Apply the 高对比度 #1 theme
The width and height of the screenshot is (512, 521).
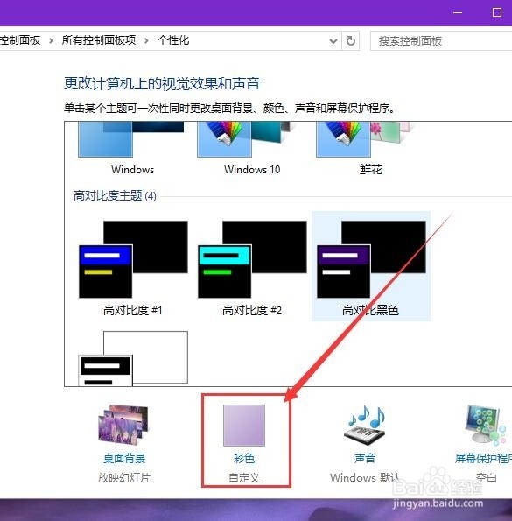pos(133,266)
